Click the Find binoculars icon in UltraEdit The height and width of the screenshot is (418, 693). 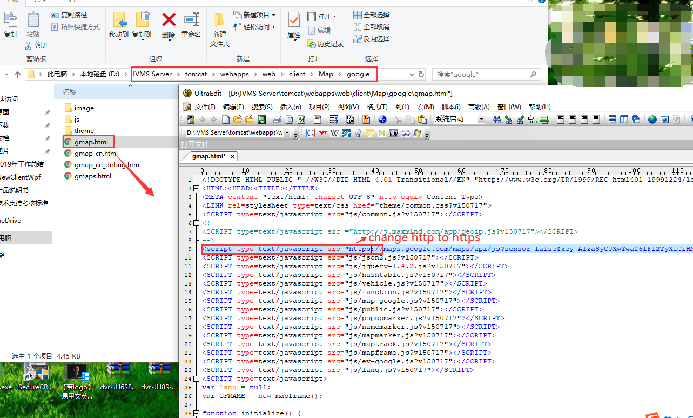(496, 120)
